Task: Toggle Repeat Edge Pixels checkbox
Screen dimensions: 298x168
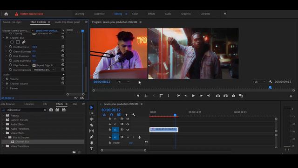Action: [34, 65]
